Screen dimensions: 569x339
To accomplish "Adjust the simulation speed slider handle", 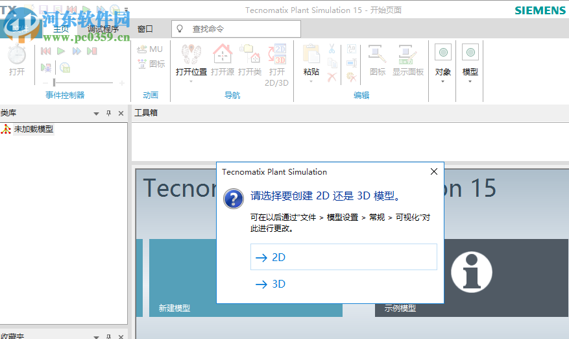I will tap(54, 82).
